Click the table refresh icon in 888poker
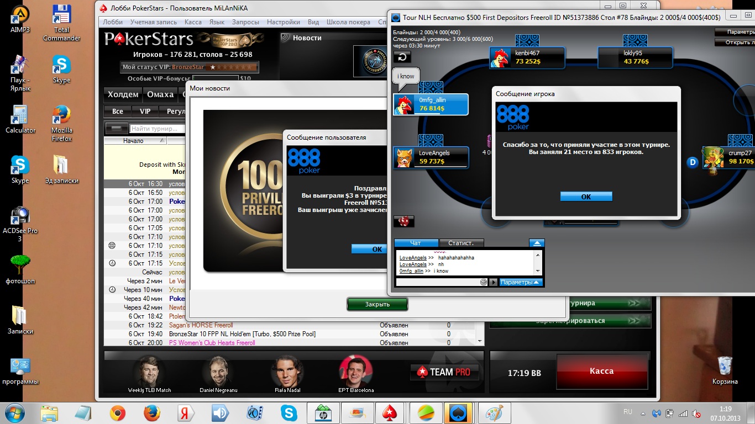 point(402,57)
